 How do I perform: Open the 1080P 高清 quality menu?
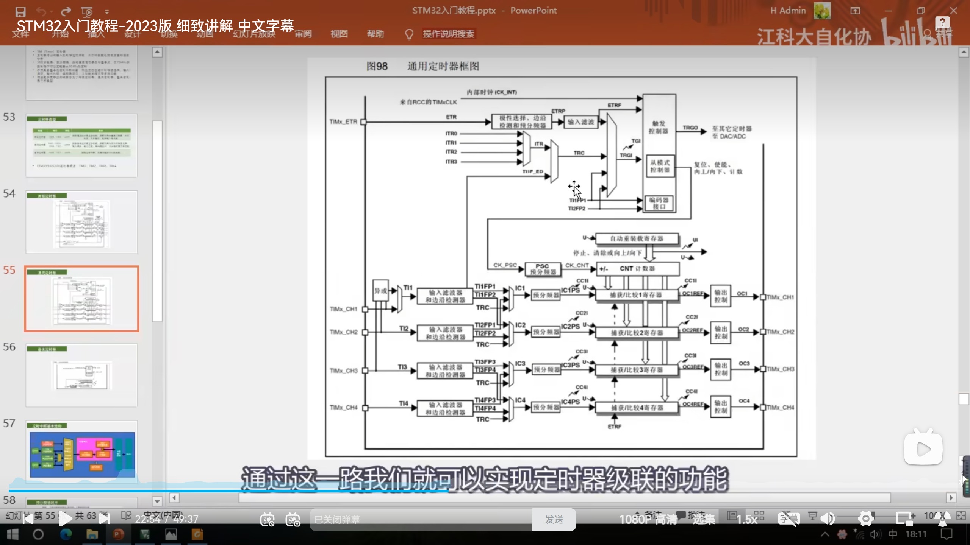coord(648,519)
